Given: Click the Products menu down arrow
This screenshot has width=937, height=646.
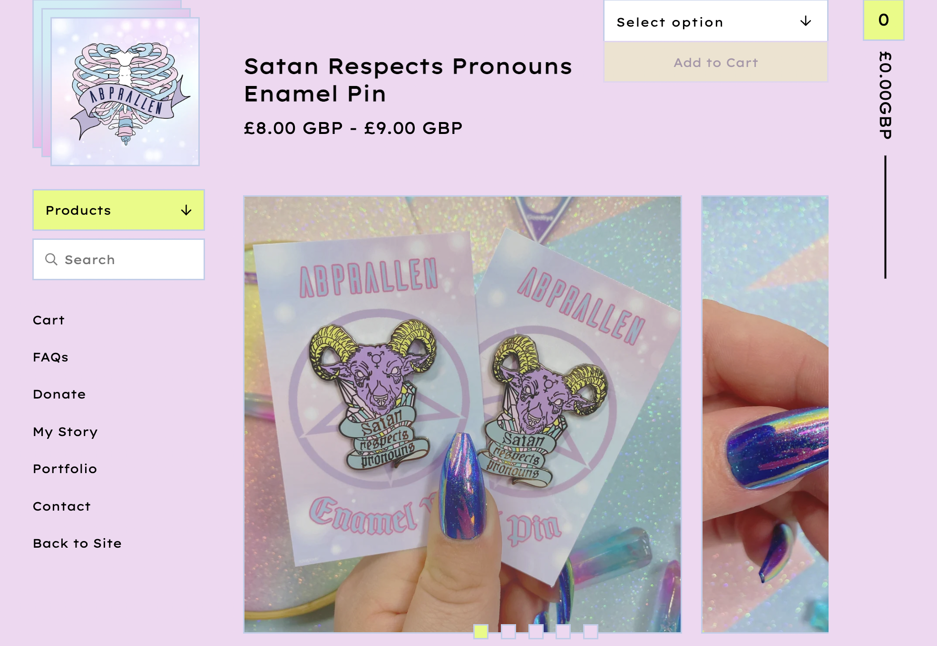Looking at the screenshot, I should 186,210.
